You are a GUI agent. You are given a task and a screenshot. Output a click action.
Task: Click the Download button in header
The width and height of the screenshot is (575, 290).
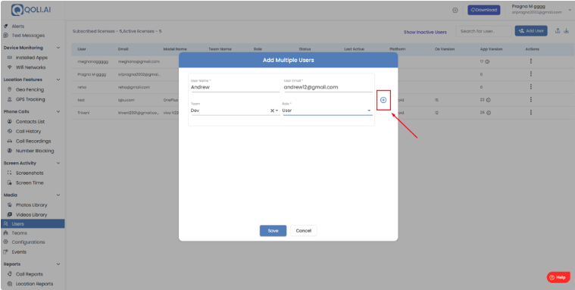point(483,10)
